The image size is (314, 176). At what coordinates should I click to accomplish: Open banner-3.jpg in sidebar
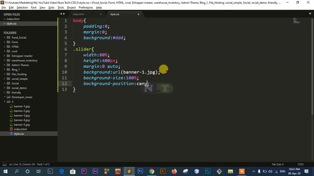(22, 115)
